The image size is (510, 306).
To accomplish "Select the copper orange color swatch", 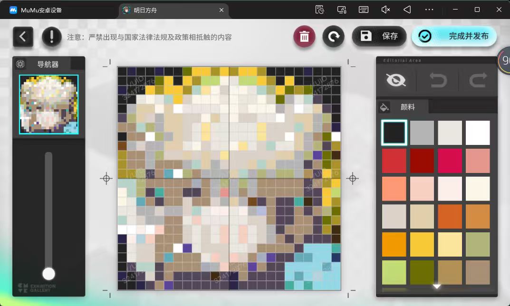I will pyautogui.click(x=478, y=217).
